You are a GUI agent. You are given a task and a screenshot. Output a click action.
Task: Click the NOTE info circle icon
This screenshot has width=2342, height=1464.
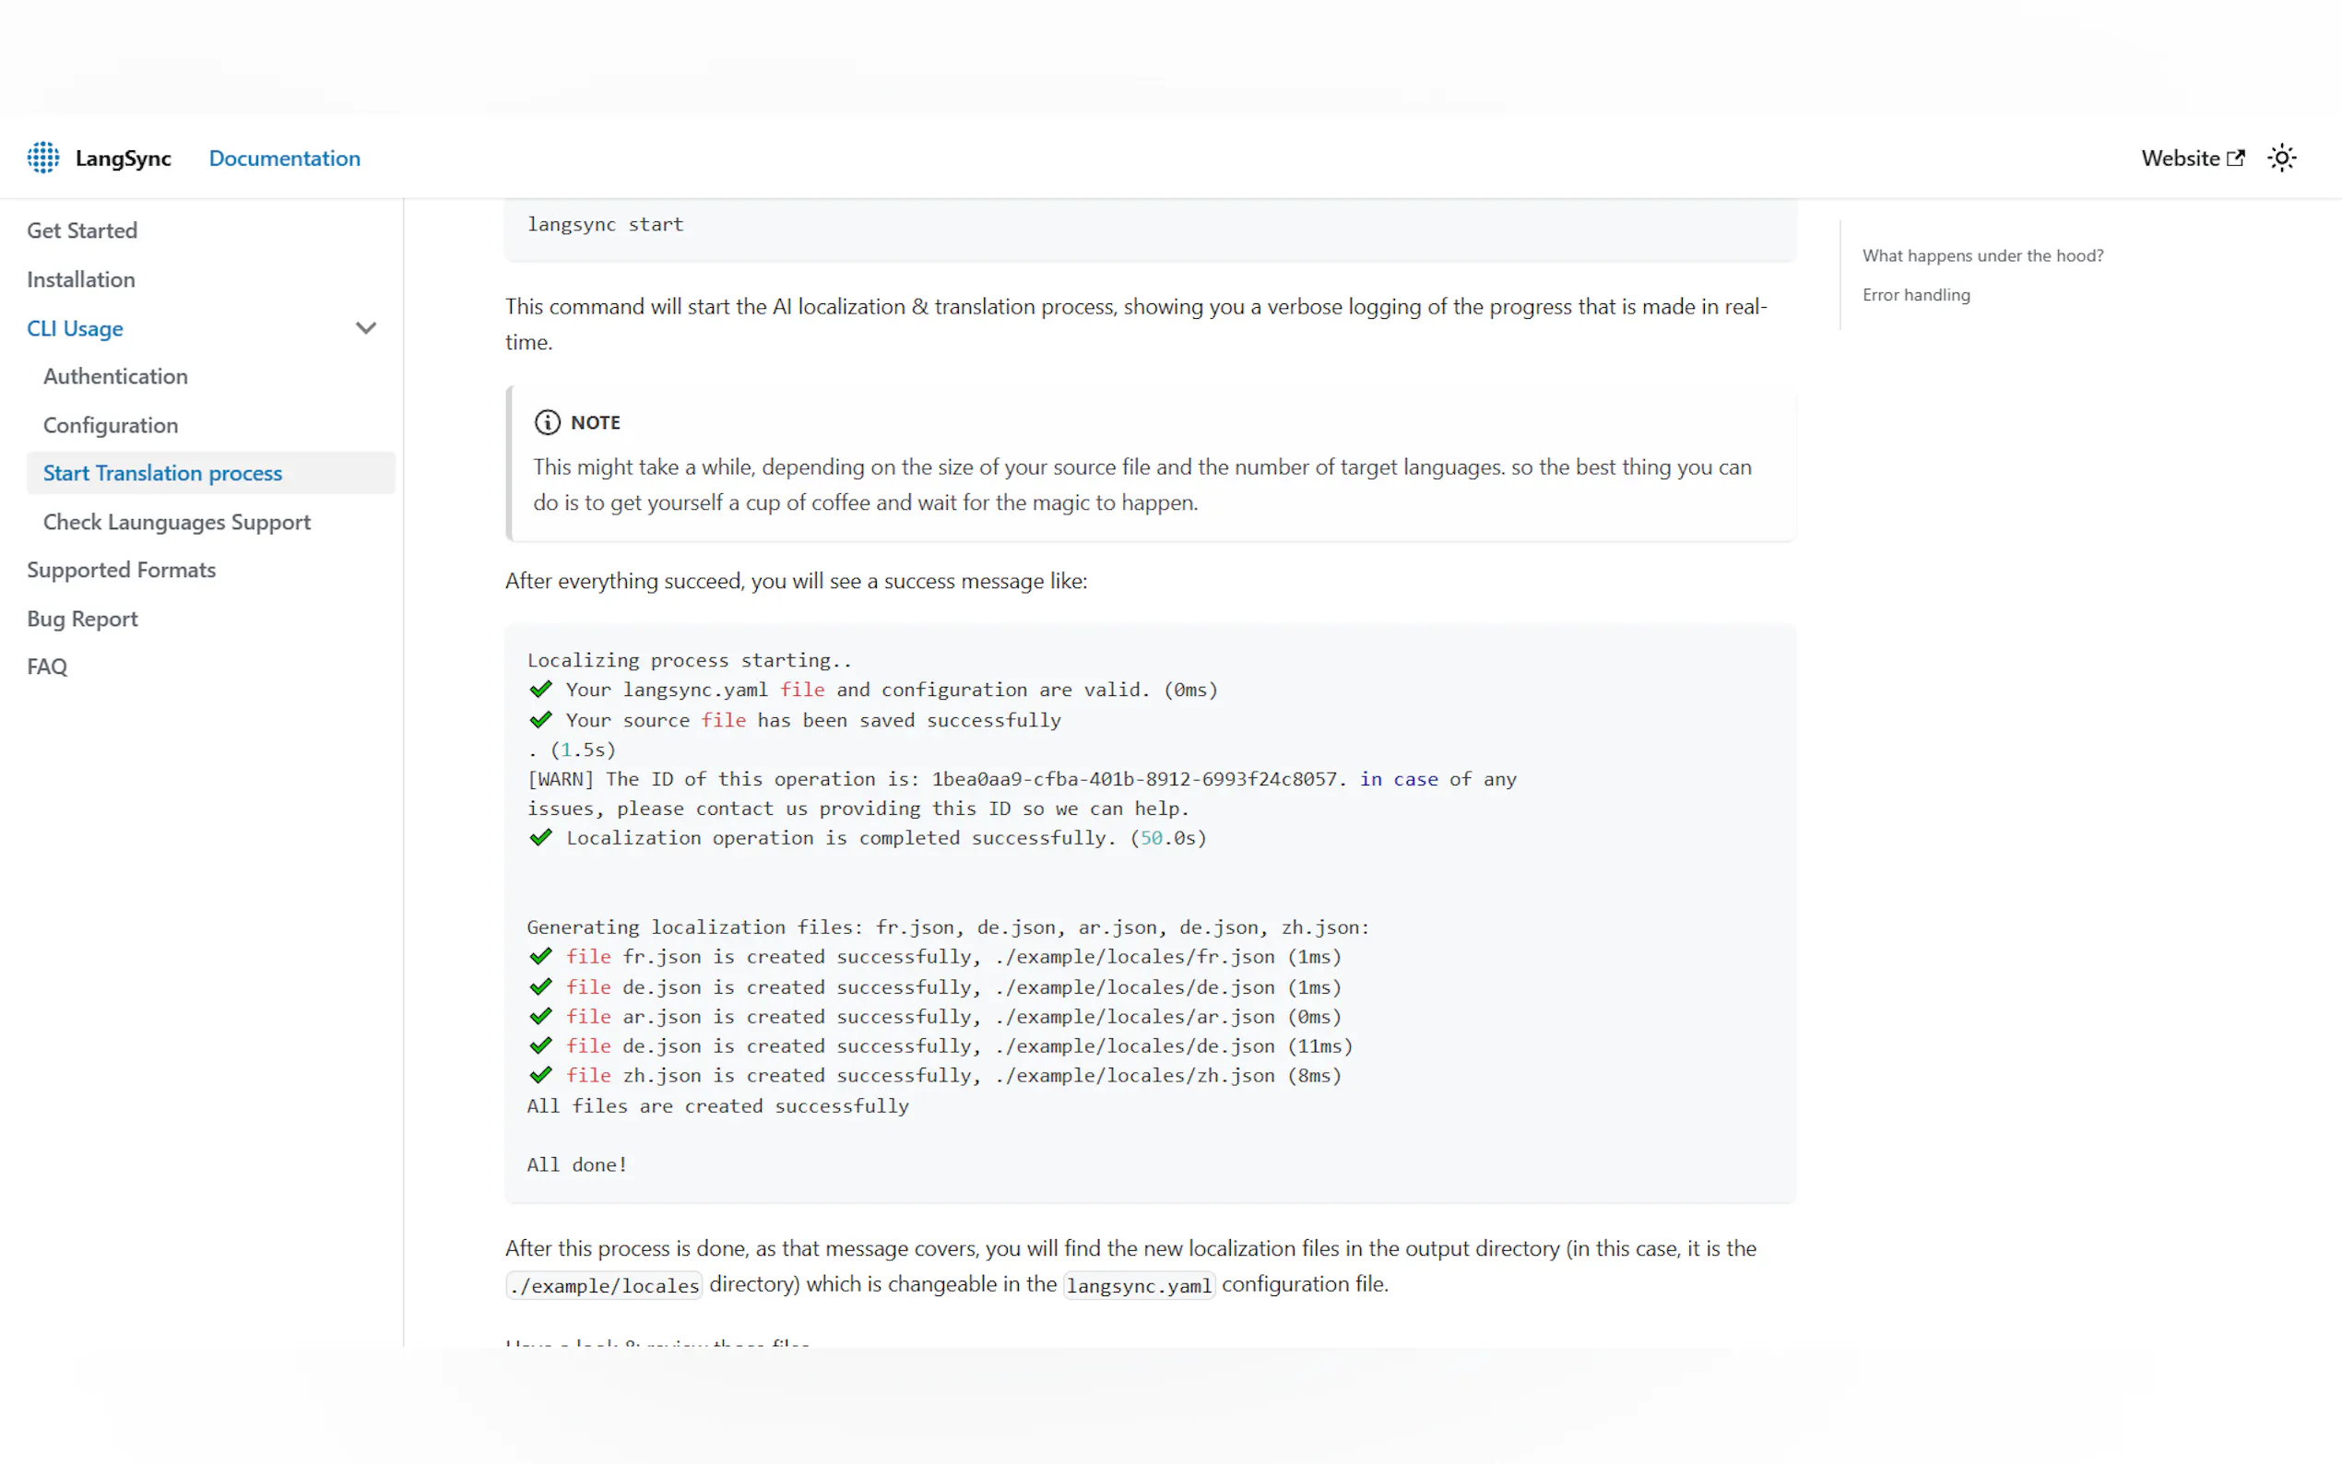click(x=547, y=422)
